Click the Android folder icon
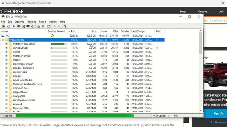227x127 pixels. click(10, 104)
